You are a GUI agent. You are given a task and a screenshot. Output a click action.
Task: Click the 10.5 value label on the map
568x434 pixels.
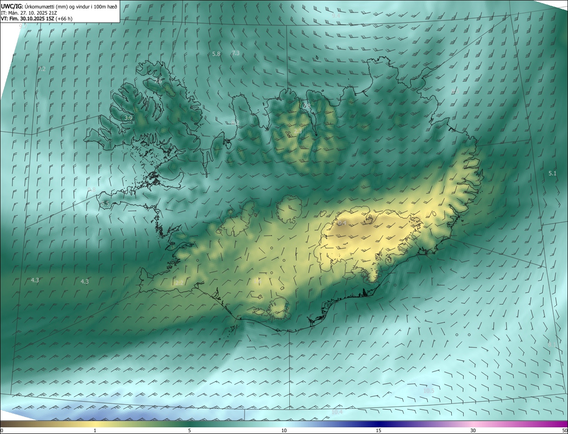(429, 391)
